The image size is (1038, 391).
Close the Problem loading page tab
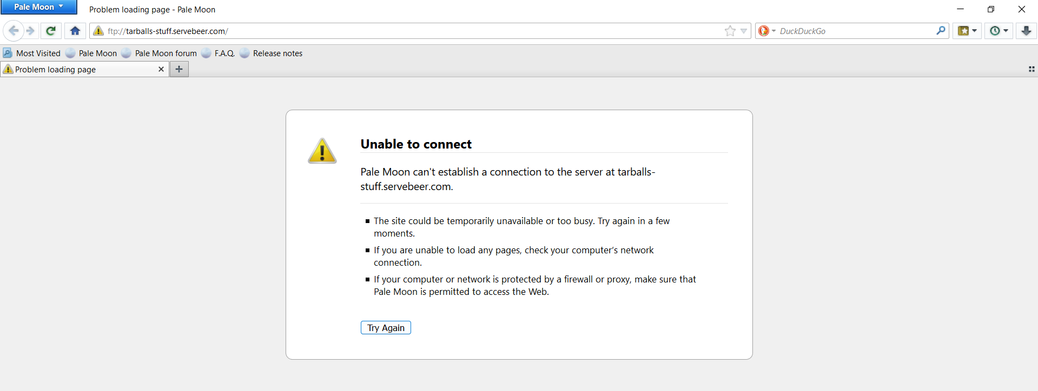161,69
